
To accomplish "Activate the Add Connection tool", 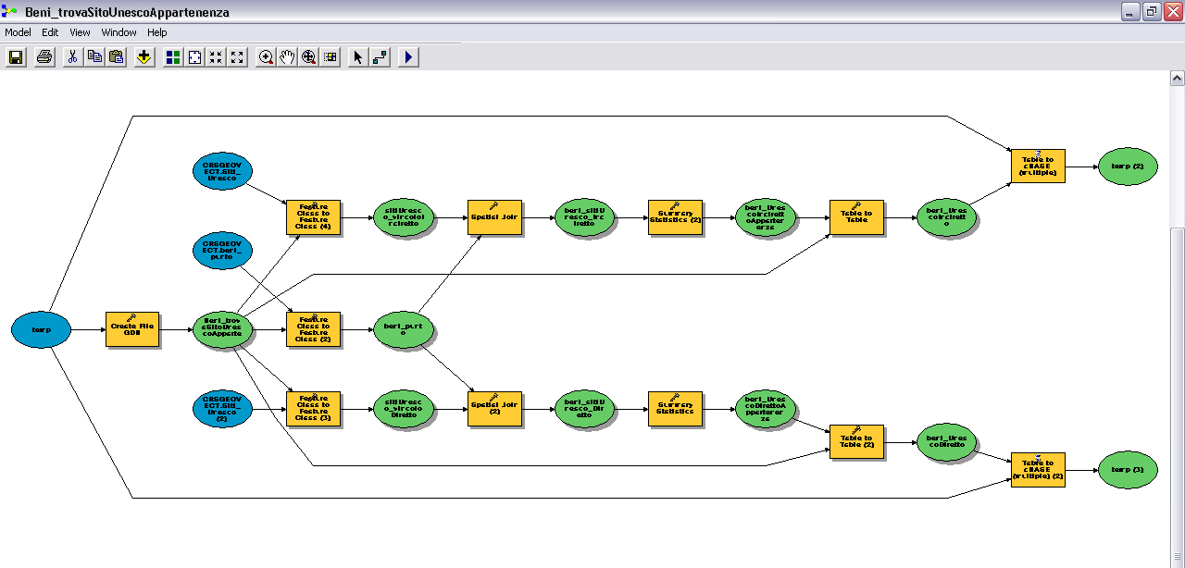I will 380,57.
